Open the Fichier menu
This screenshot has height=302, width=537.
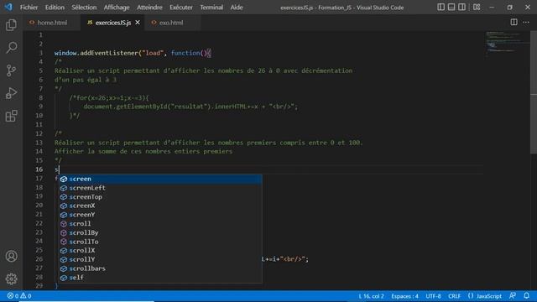point(29,8)
